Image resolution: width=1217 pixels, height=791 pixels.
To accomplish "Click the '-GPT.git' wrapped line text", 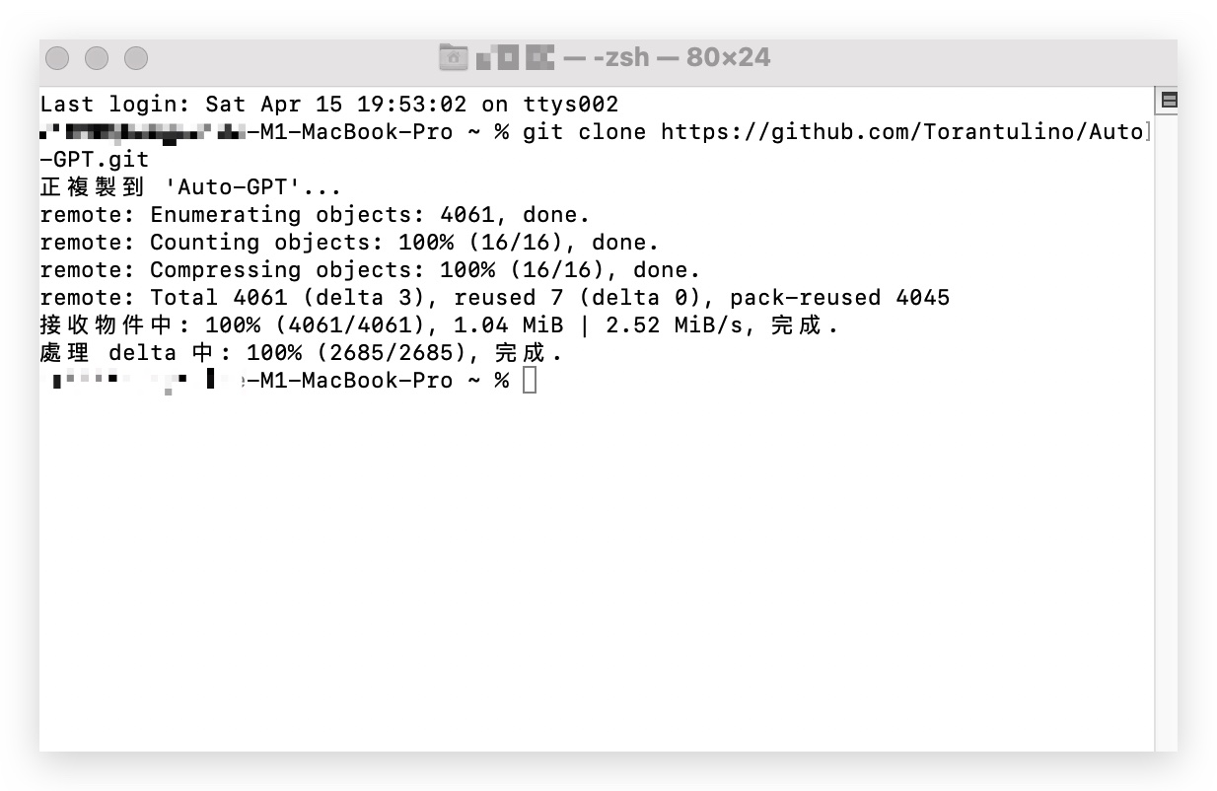I will tap(95, 160).
